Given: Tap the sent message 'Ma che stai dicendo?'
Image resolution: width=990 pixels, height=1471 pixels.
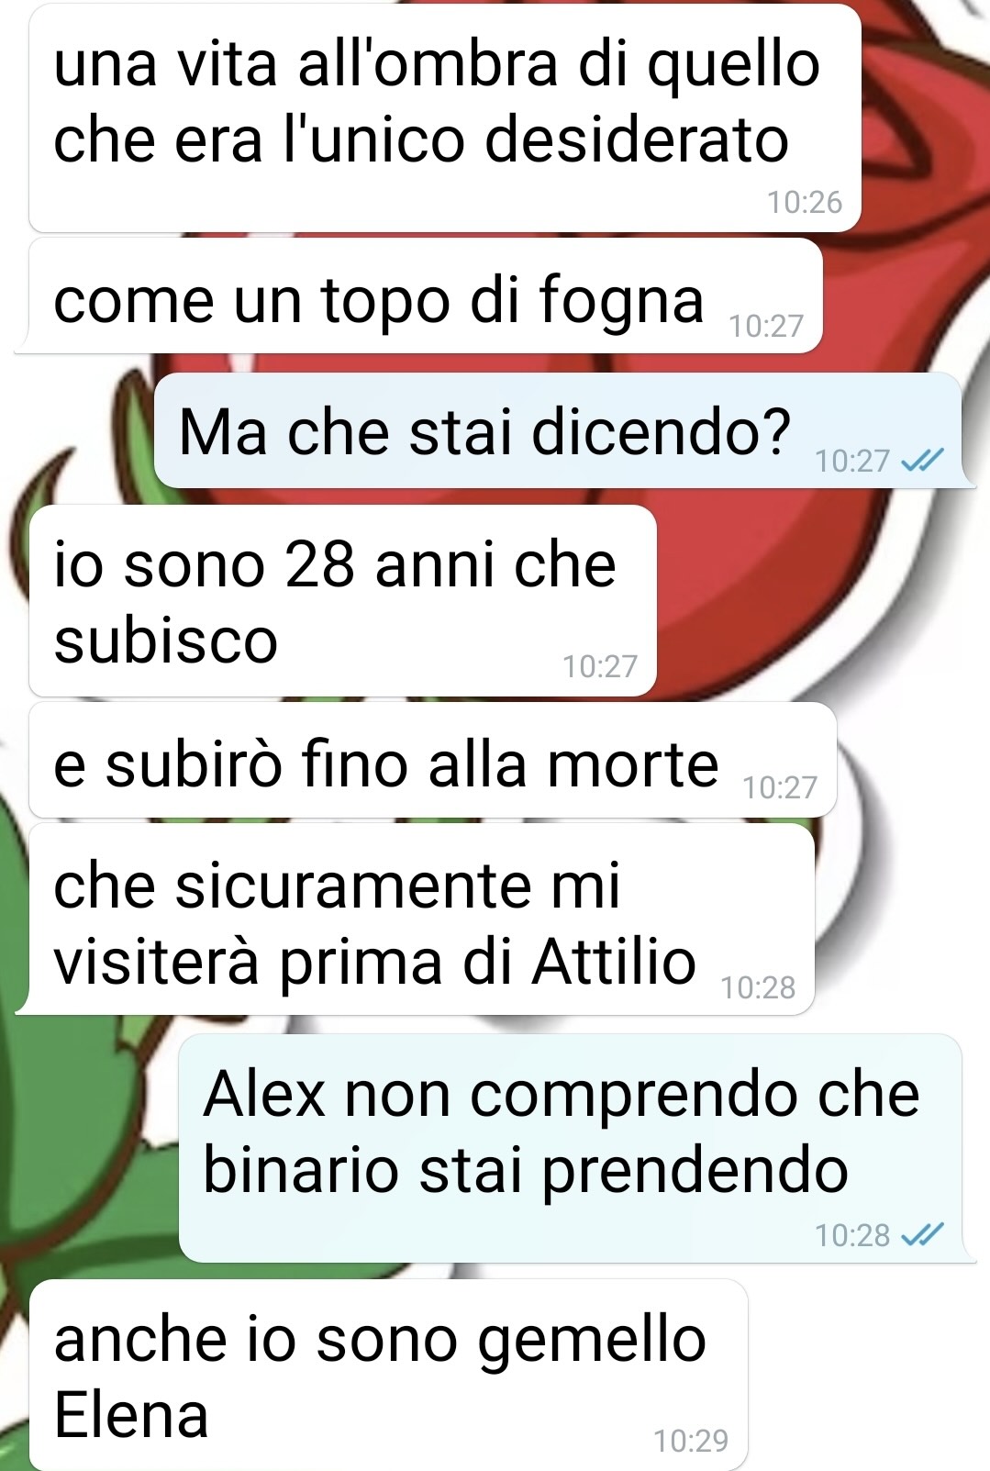Looking at the screenshot, I should 558,429.
